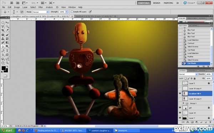Hide the girl layer visibility eye
The width and height of the screenshot is (214, 133).
[180, 107]
